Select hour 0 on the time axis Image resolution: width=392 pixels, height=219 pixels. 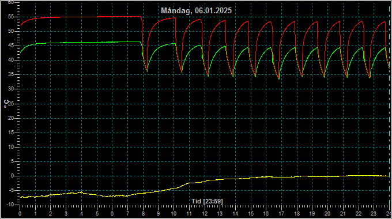[x=20, y=214]
